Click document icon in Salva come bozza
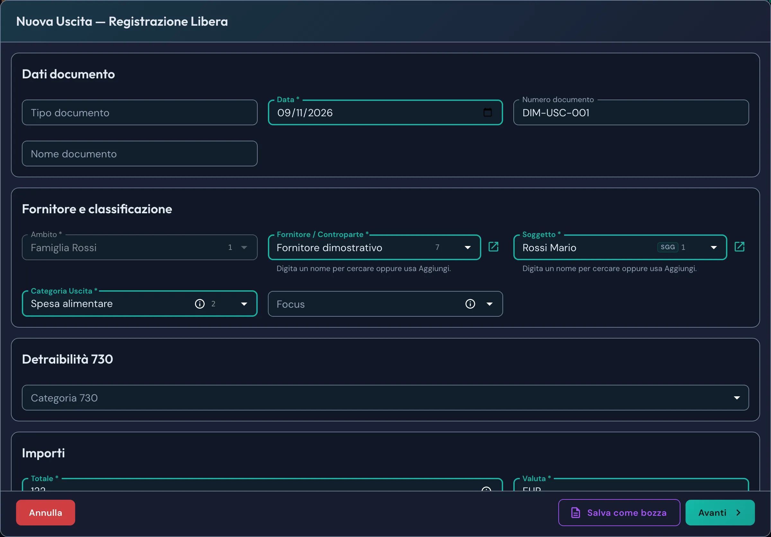Viewport: 771px width, 537px height. [x=576, y=513]
